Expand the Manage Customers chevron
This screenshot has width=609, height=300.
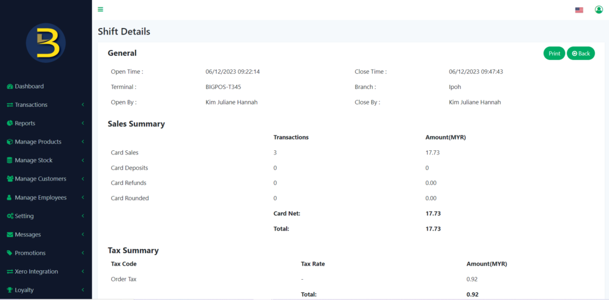pyautogui.click(x=83, y=179)
